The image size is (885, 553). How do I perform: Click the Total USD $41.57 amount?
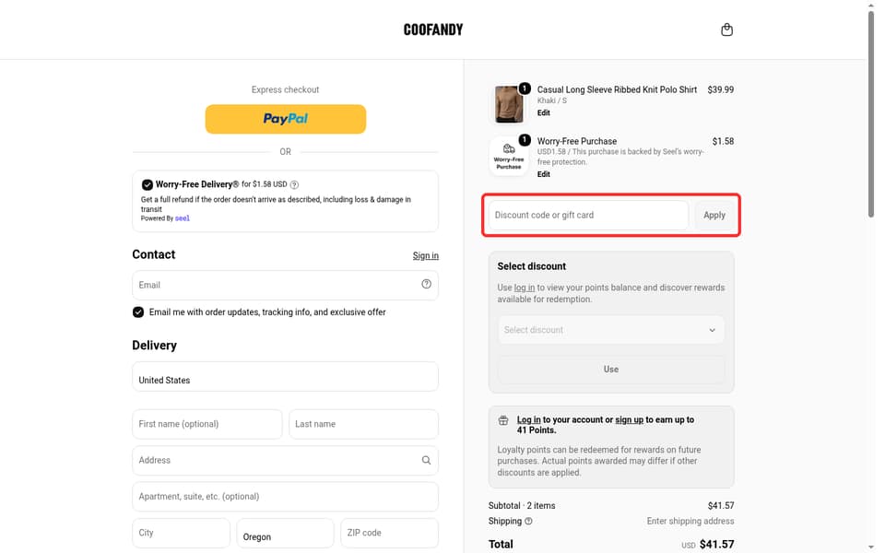click(x=707, y=545)
